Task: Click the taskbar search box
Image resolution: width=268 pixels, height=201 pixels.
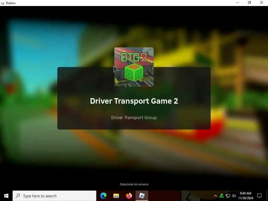Action: click(x=54, y=196)
